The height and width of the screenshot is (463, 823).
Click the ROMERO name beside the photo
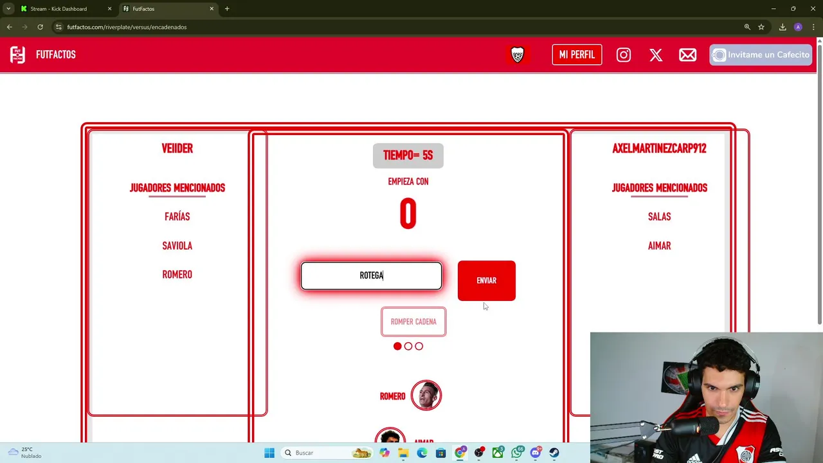393,397
